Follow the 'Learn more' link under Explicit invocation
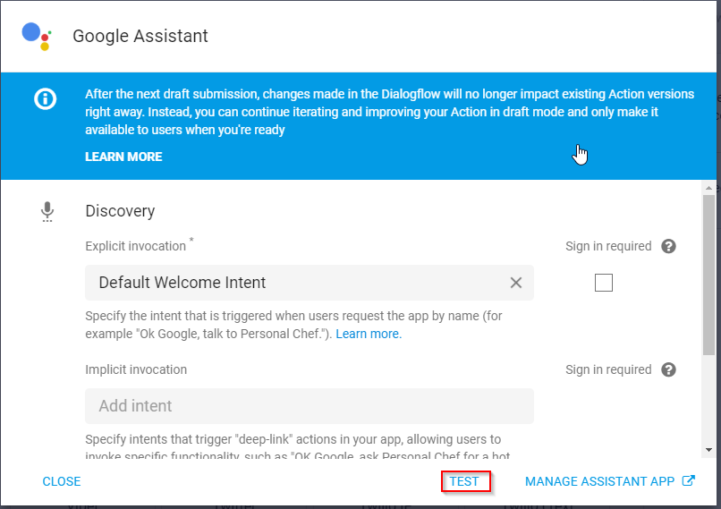 pos(368,334)
